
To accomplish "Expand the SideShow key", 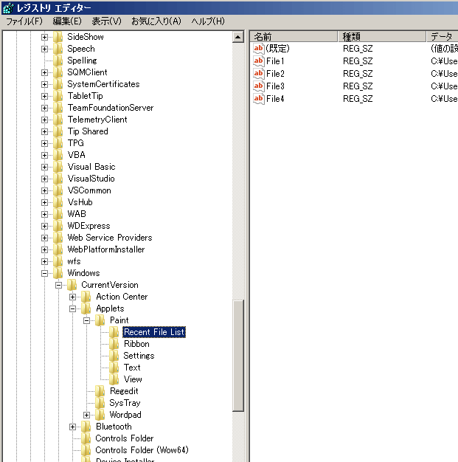I will pyautogui.click(x=44, y=37).
